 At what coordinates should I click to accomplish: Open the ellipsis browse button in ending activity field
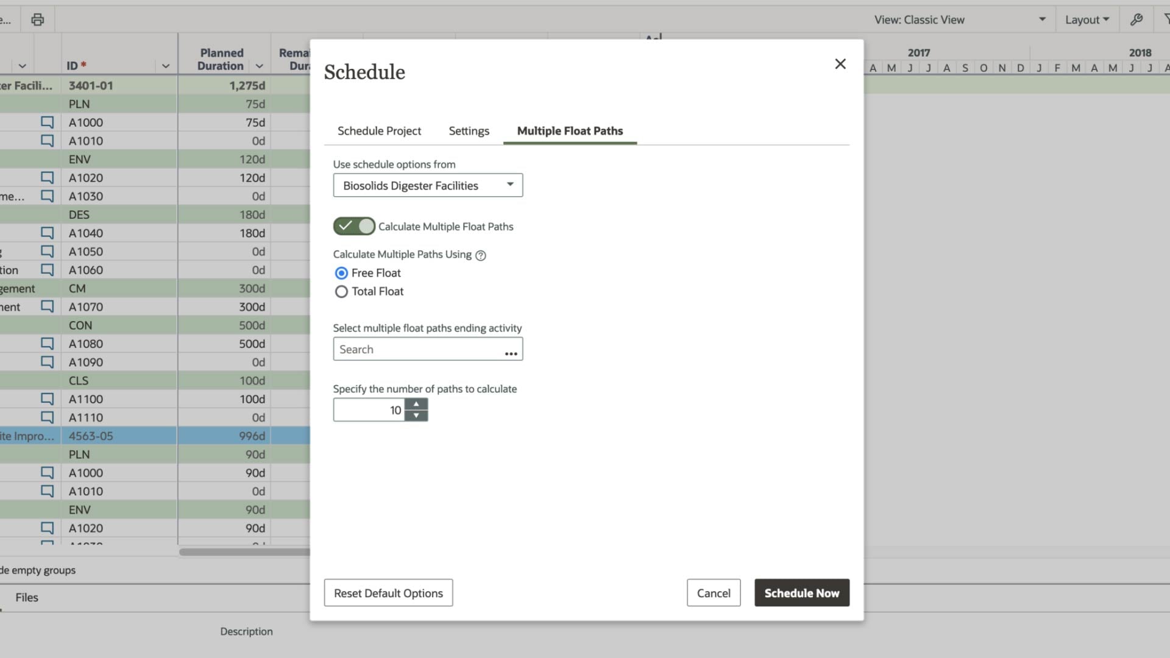point(511,352)
